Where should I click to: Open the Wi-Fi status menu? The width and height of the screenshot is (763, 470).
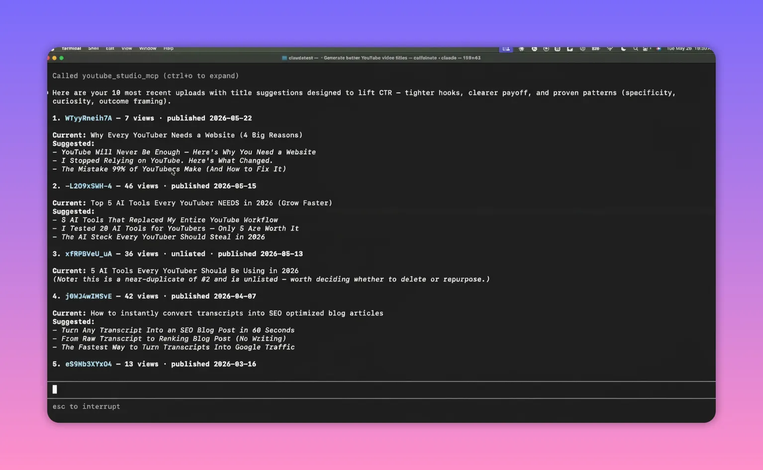pos(610,49)
